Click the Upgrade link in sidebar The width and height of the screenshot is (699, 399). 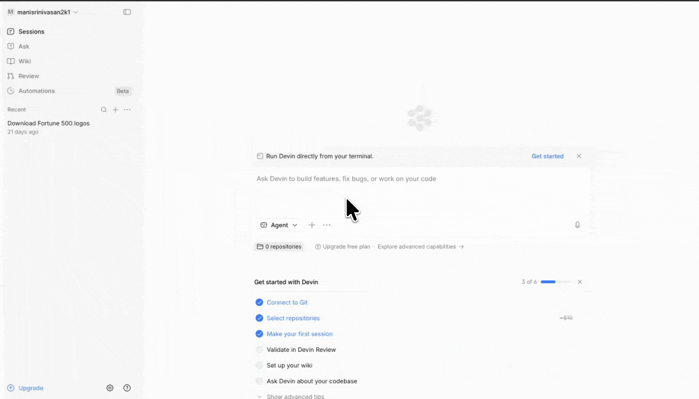(x=31, y=388)
